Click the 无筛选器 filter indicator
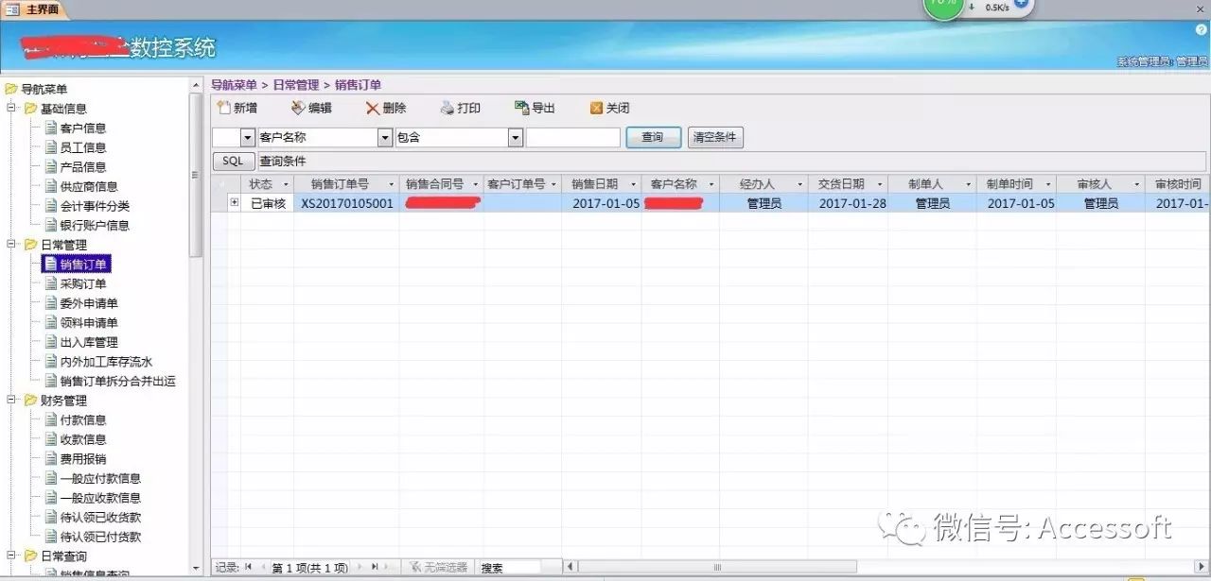Screen dimensions: 1211x581 [x=439, y=567]
